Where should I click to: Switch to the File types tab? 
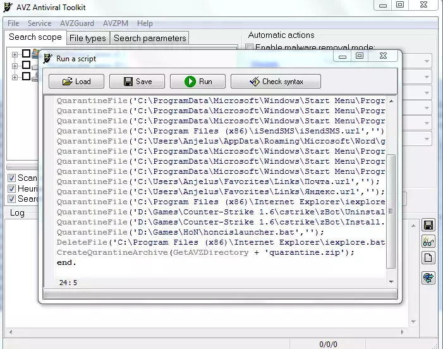[88, 38]
